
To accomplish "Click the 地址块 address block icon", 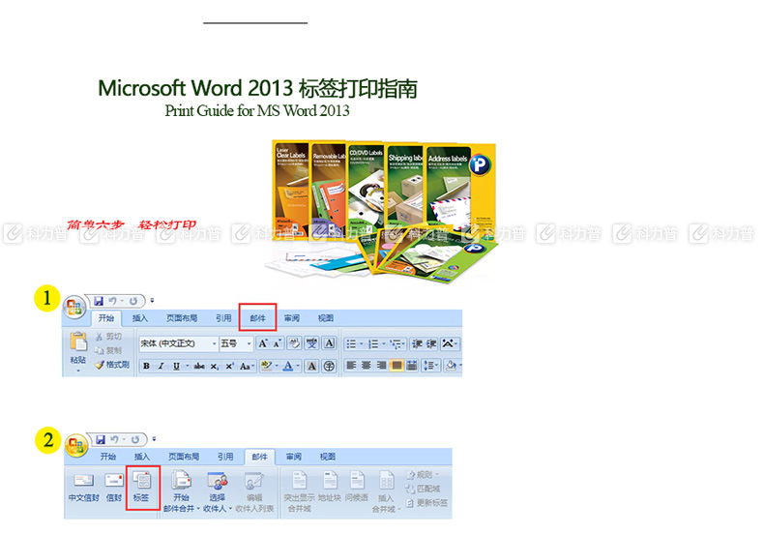I will (x=330, y=480).
